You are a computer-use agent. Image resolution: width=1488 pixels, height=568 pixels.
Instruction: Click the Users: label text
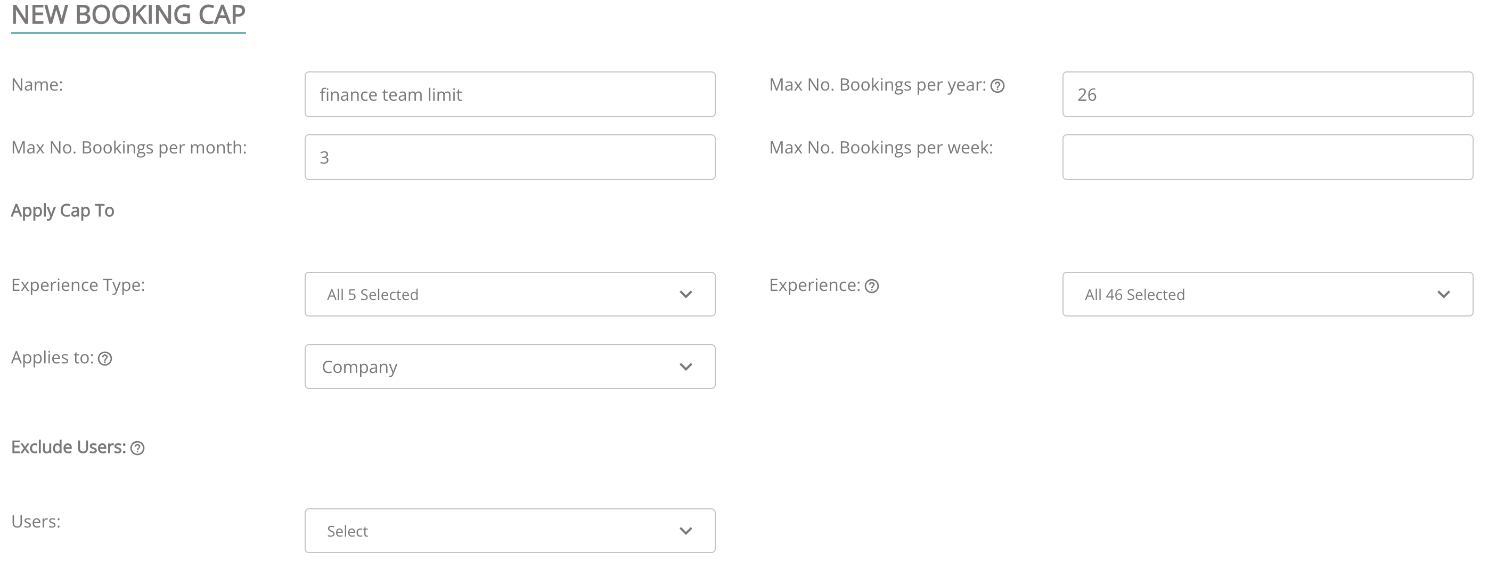tap(36, 521)
